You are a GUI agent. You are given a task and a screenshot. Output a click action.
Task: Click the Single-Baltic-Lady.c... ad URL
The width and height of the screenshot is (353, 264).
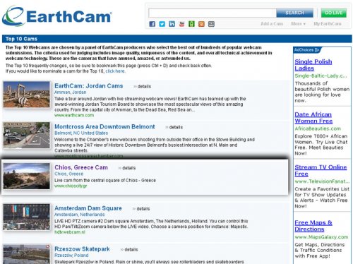(x=321, y=76)
